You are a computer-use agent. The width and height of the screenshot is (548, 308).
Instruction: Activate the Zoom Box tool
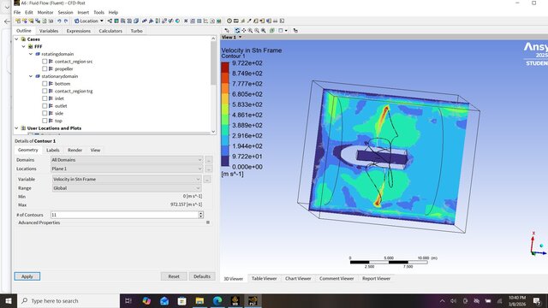point(257,31)
